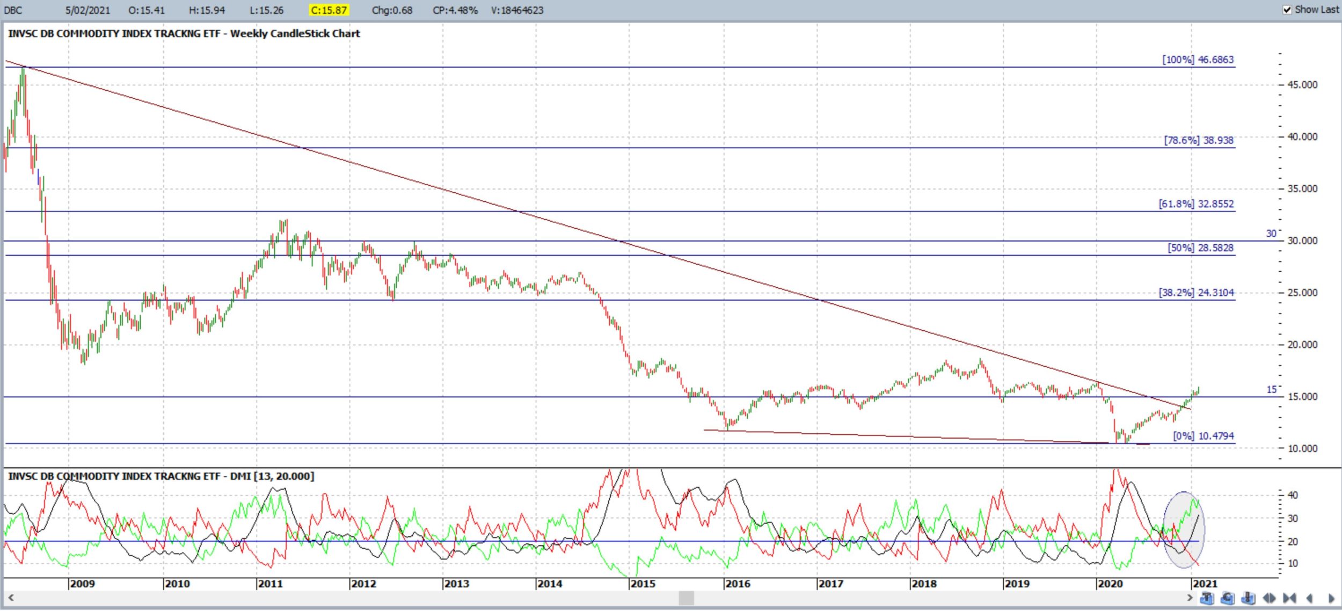Click the single left-arrow chart shift icon
Viewport: 1342px width, 611px height.
[1310, 598]
